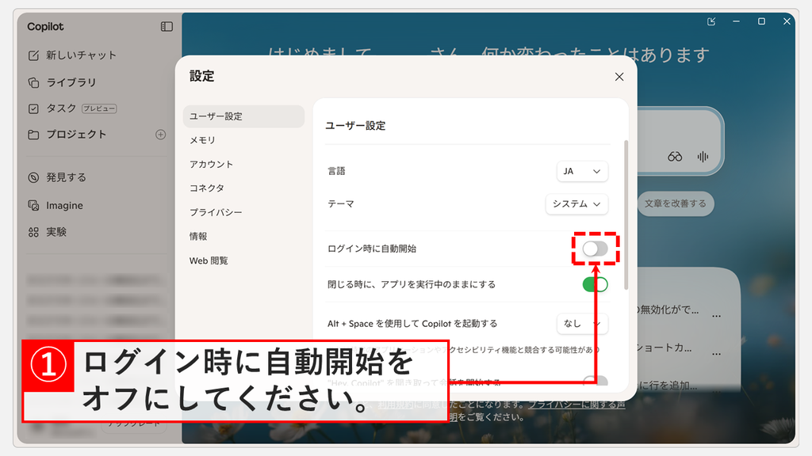Image resolution: width=812 pixels, height=456 pixels.
Task: Click the glasses icon in chat box
Action: tap(675, 157)
